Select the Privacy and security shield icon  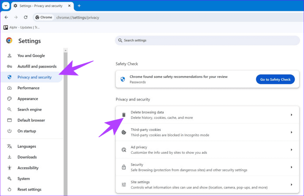9,77
